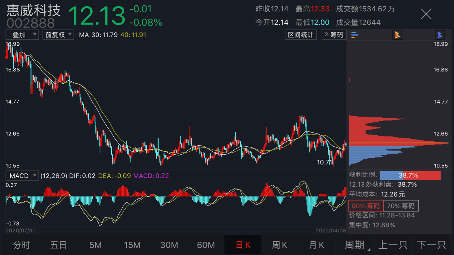Open the 叠加 overlay dropdown

22,35
